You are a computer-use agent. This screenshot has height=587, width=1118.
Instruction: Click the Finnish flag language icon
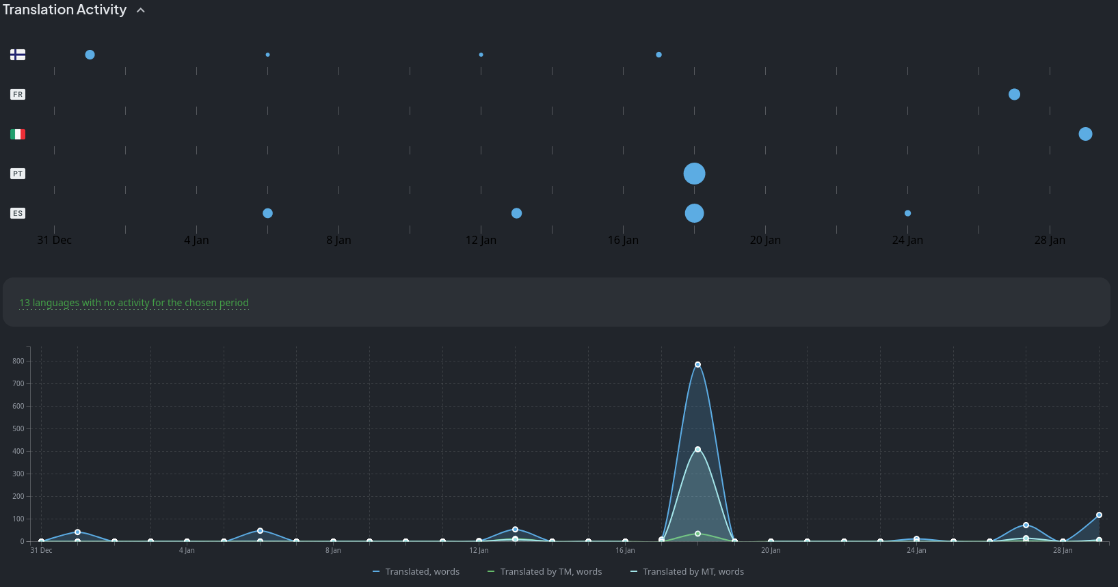tap(18, 55)
